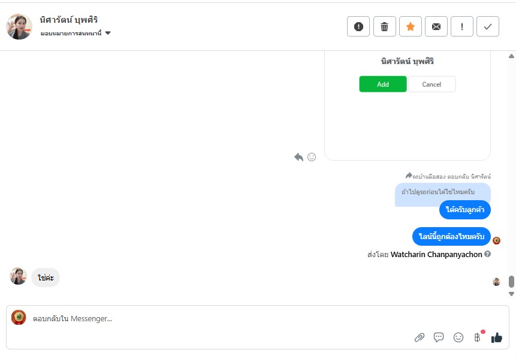Viewport: 516px width, 356px height.
Task: Toggle priority exclamation mark flag
Action: [x=462, y=26]
